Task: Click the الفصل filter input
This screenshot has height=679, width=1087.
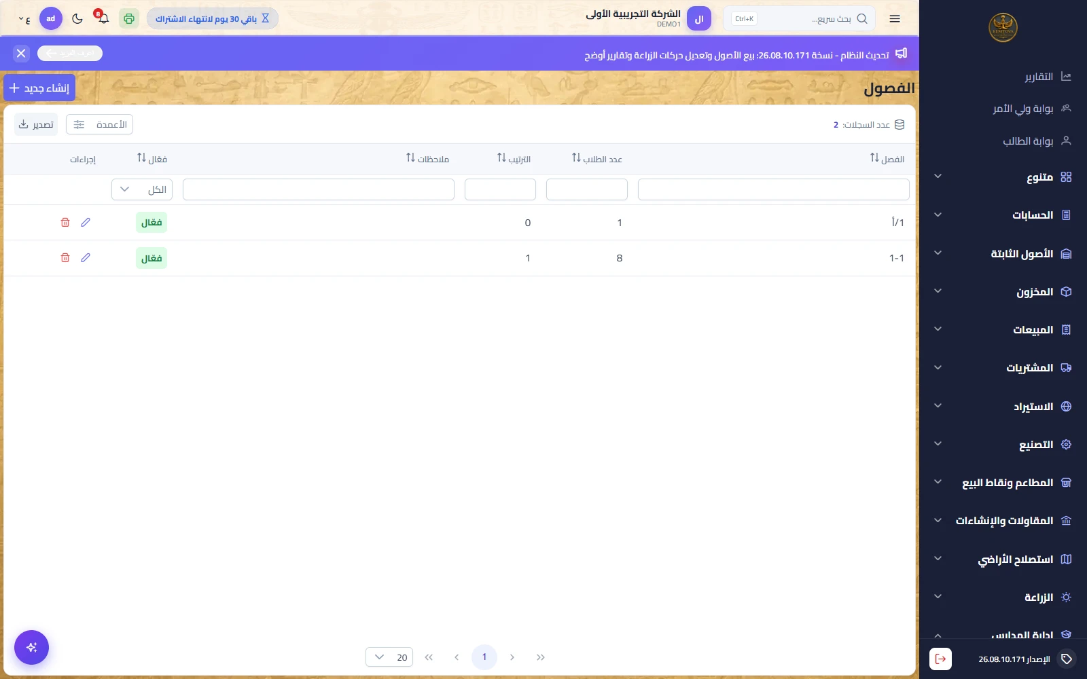Action: (x=774, y=189)
